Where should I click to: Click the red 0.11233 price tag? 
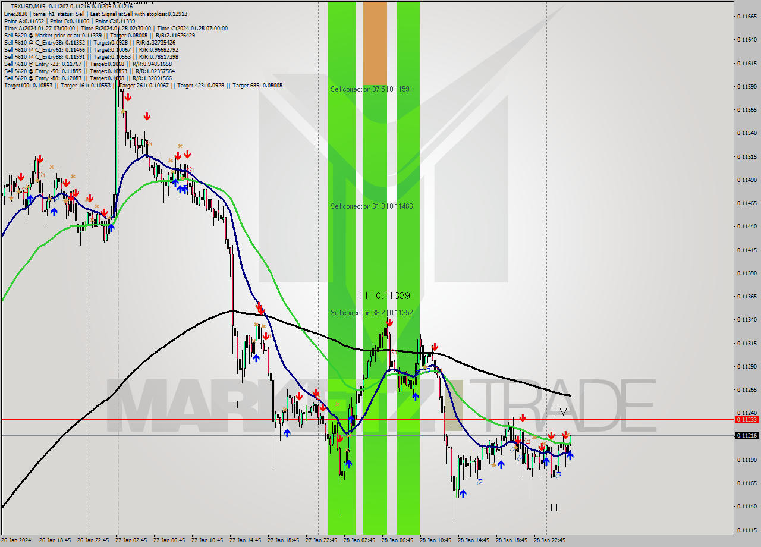coord(747,419)
